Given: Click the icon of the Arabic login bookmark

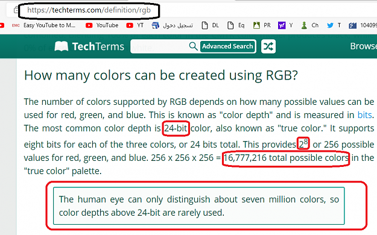Looking at the screenshot, I should click(155, 25).
